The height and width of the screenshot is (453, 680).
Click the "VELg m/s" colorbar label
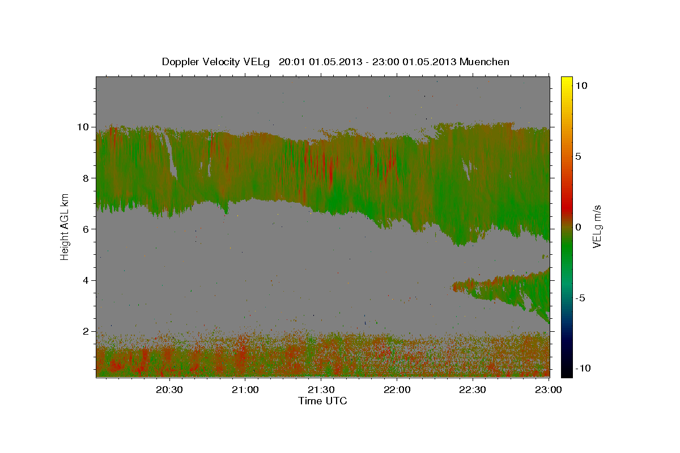tap(597, 226)
